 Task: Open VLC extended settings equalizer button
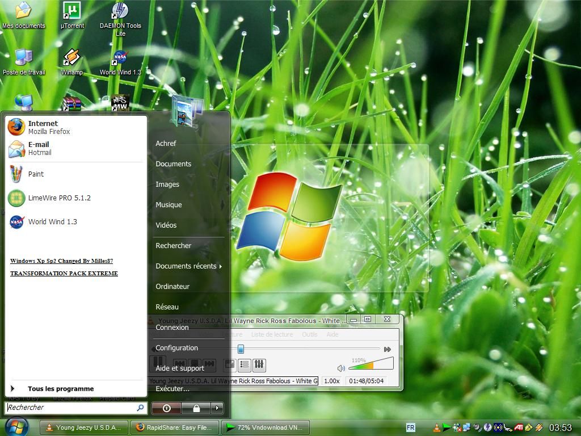[259, 365]
